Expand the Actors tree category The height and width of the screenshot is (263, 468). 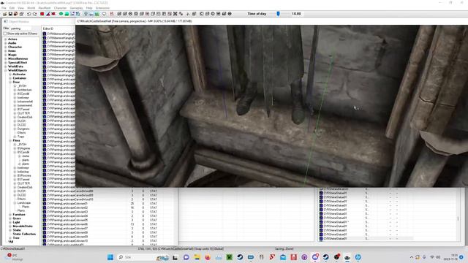click(5, 39)
